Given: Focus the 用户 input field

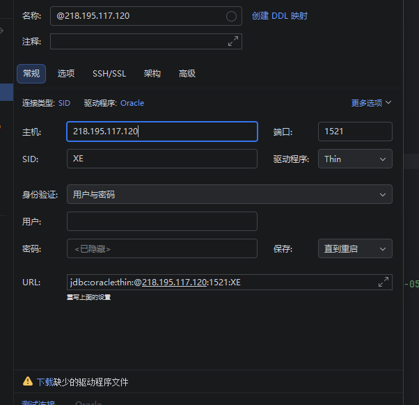Looking at the screenshot, I should (162, 221).
